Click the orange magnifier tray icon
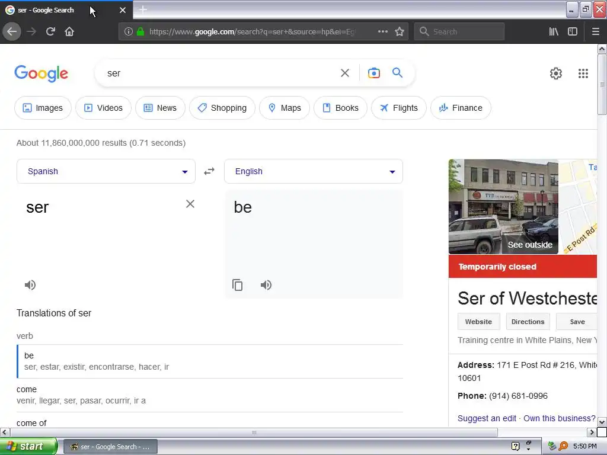The image size is (607, 455). pyautogui.click(x=563, y=446)
